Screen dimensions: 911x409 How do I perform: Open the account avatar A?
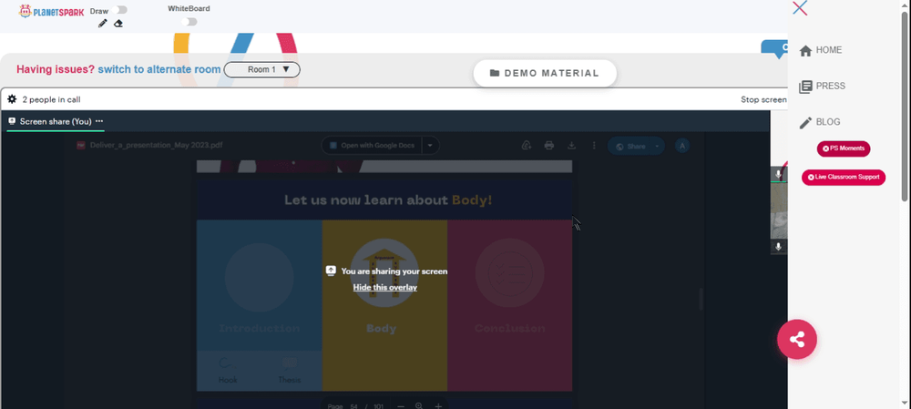point(682,146)
